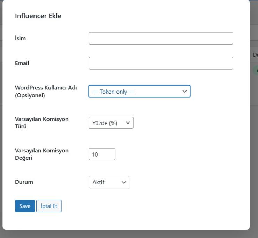The height and width of the screenshot is (238, 258).
Task: Click the chevron arrow beside Yüzde (%)
Action: (128, 123)
